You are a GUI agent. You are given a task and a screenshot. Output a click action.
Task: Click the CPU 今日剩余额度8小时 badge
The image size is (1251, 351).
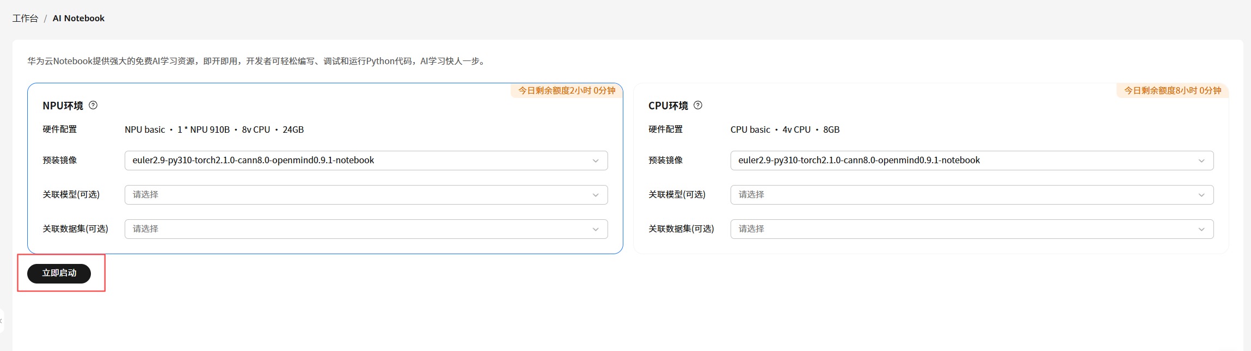[1173, 91]
